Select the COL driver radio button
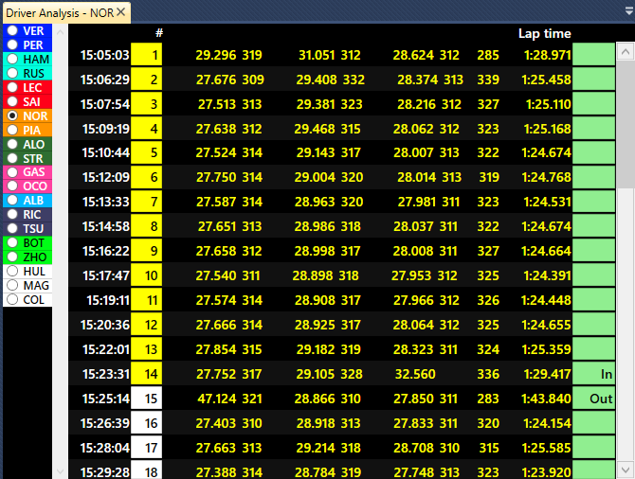 point(12,299)
